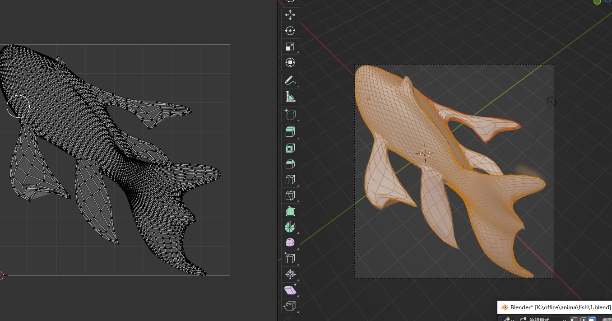The height and width of the screenshot is (321, 612).
Task: Select the Scale tool
Action: point(290,47)
